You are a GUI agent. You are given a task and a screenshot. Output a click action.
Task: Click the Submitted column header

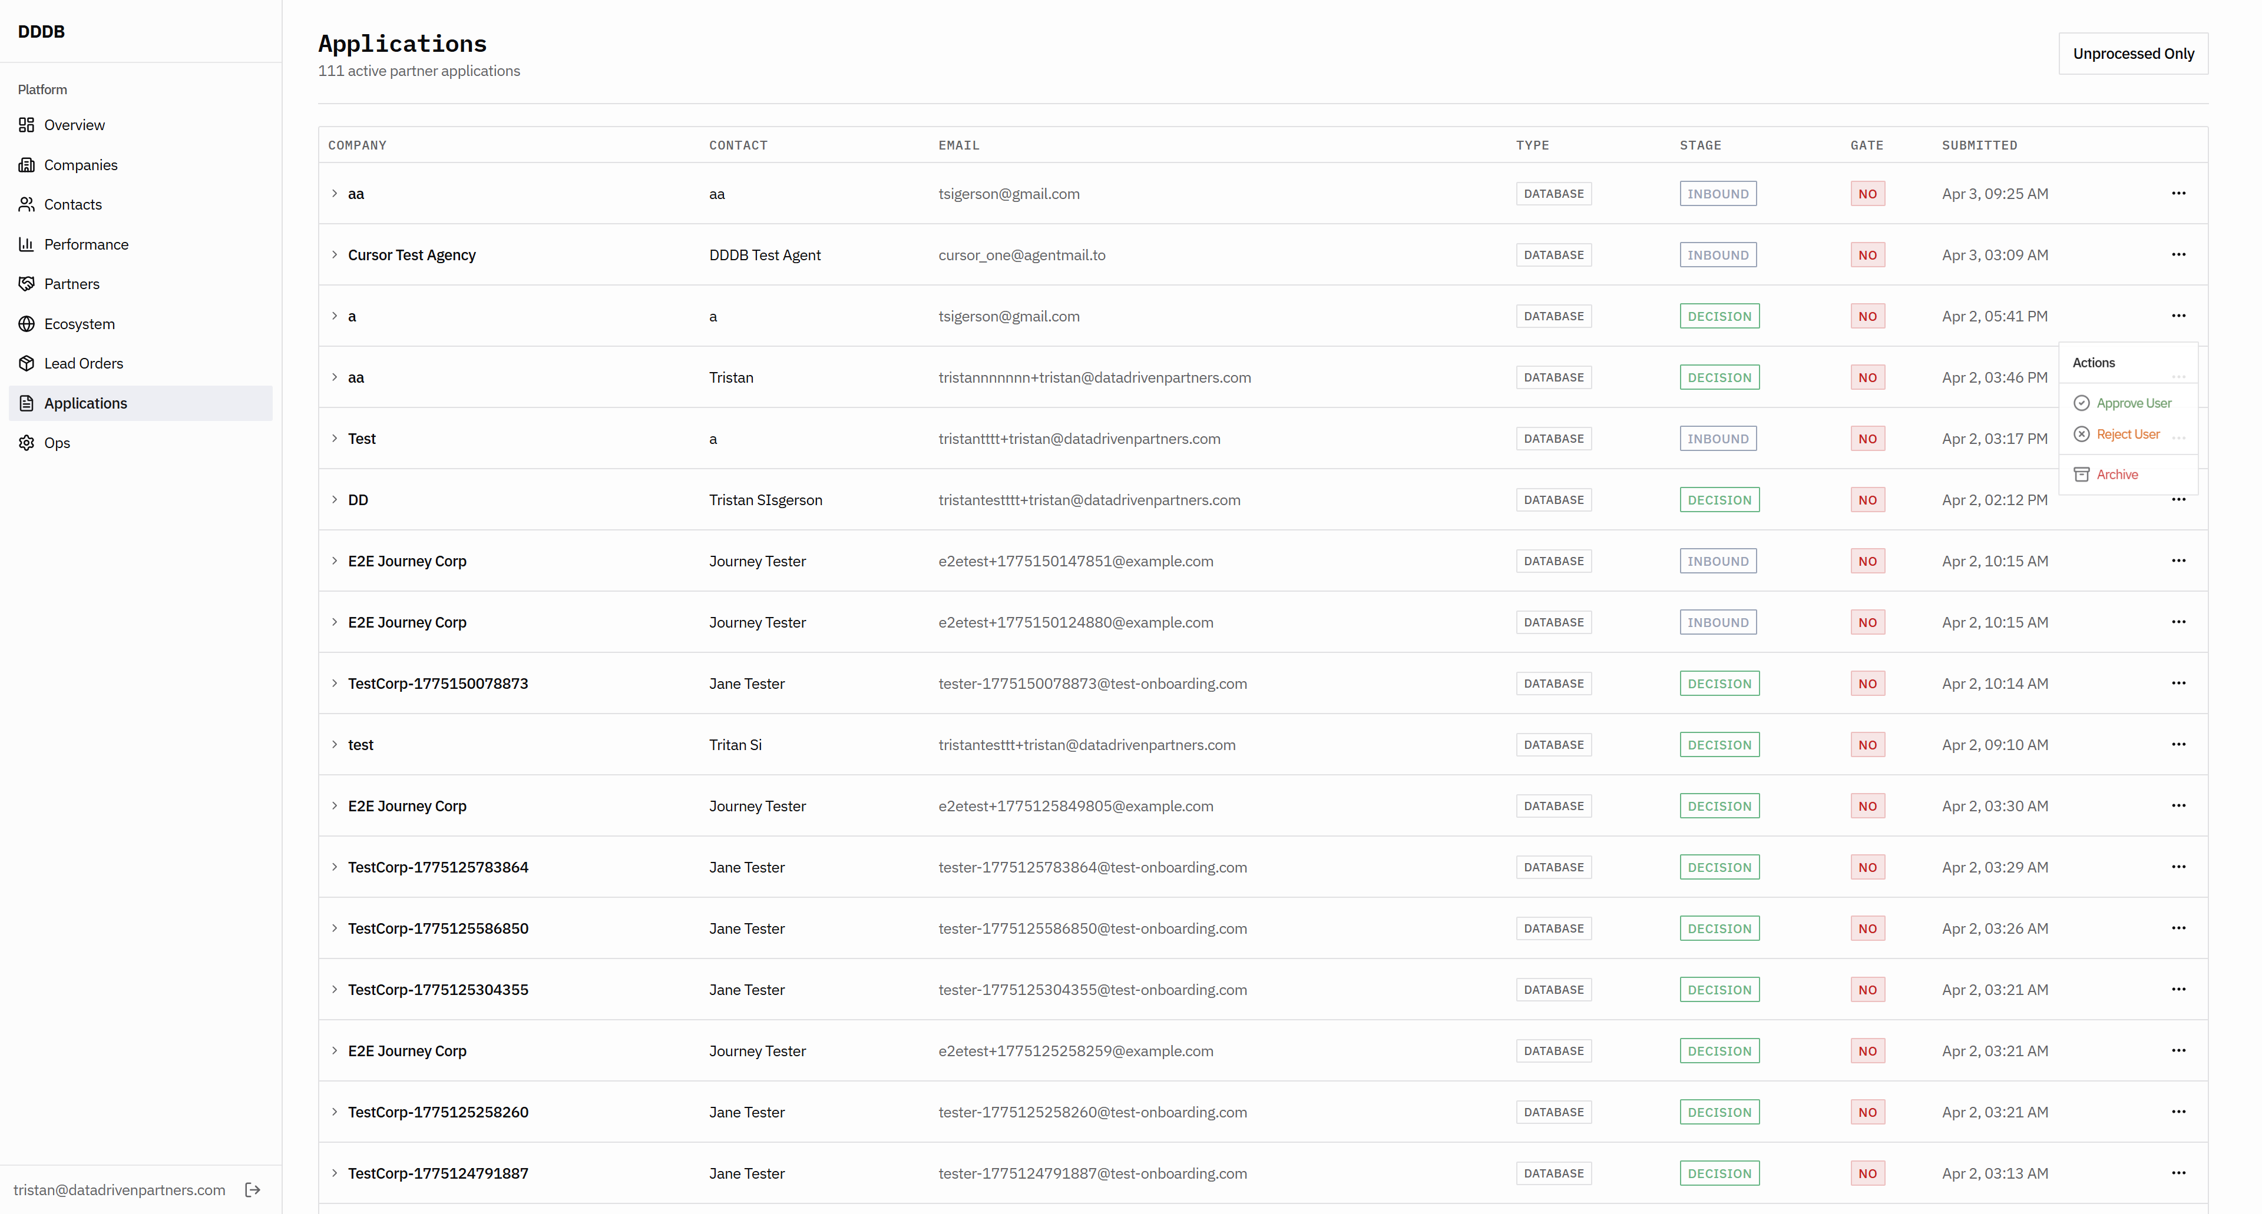pos(1979,145)
